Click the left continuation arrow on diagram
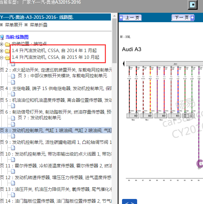Screen dimensions: 203x204 [x=124, y=64]
